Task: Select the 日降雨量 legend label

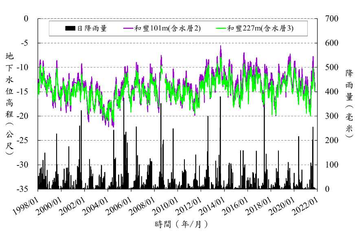Action: [92, 28]
